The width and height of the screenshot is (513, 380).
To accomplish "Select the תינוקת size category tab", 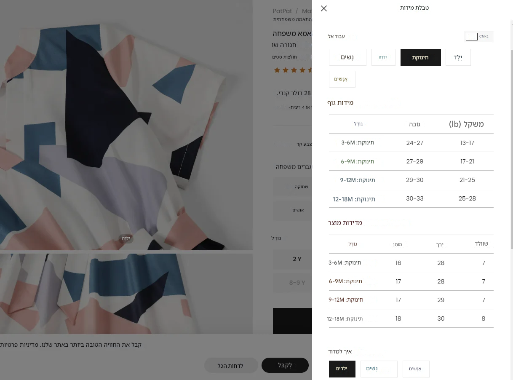I will tap(421, 57).
